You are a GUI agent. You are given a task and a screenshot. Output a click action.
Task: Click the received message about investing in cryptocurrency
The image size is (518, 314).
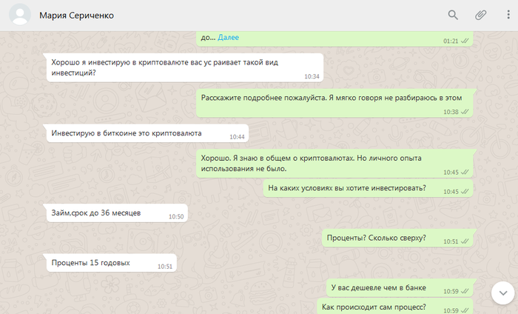(x=170, y=67)
